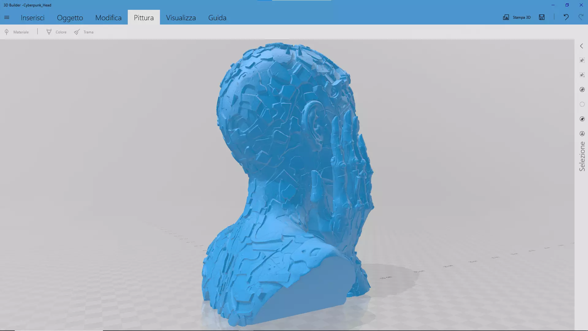This screenshot has height=331, width=588.
Task: Open the Modifica tab
Action: point(108,17)
